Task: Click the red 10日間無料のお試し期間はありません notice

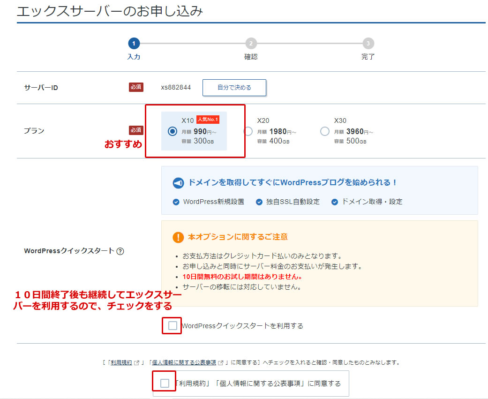Action: (242, 277)
